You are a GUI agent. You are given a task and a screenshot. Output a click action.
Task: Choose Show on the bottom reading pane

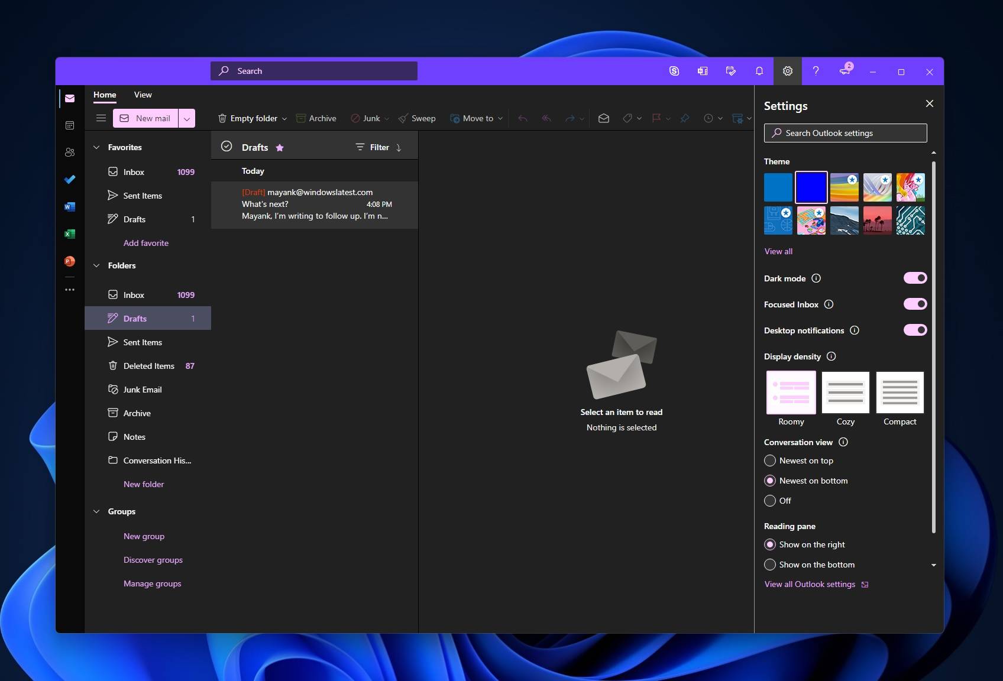(x=770, y=565)
